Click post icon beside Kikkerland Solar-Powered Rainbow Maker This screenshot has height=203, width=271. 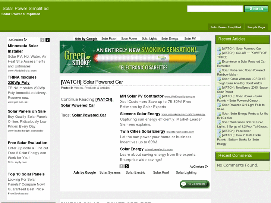219,70
